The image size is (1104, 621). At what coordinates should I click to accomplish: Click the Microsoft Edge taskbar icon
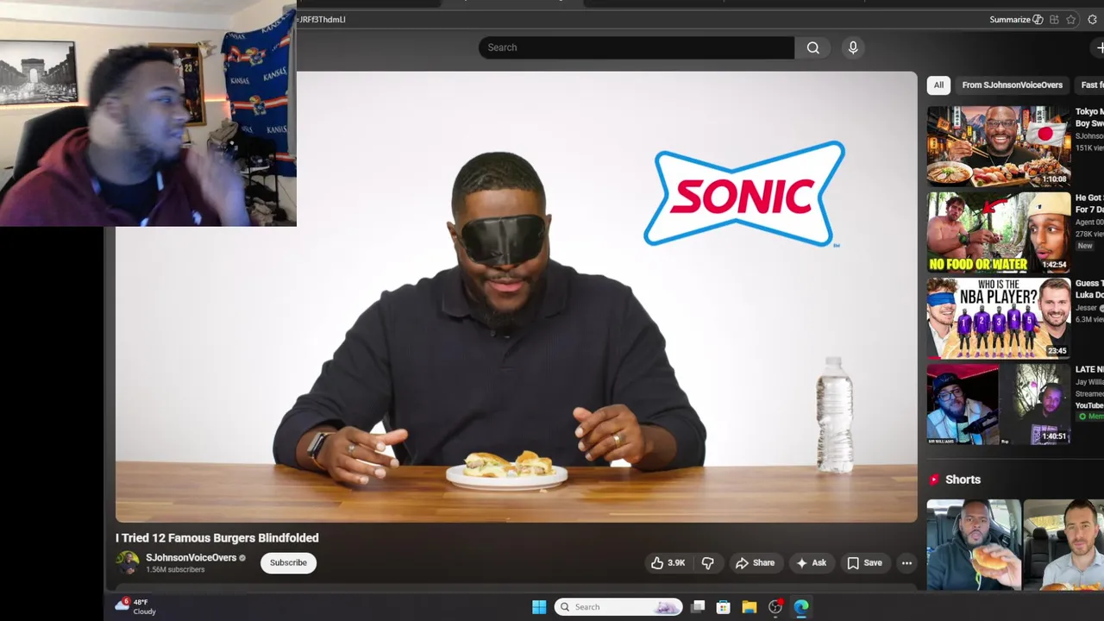click(x=801, y=607)
